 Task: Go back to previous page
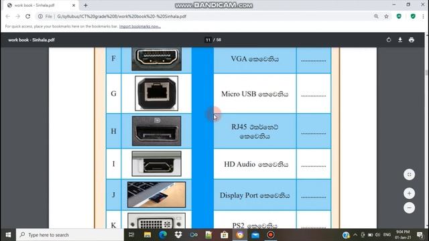click(7, 16)
